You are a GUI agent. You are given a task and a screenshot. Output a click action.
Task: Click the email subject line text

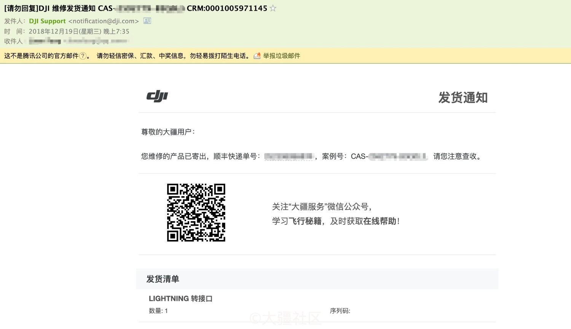[136, 8]
